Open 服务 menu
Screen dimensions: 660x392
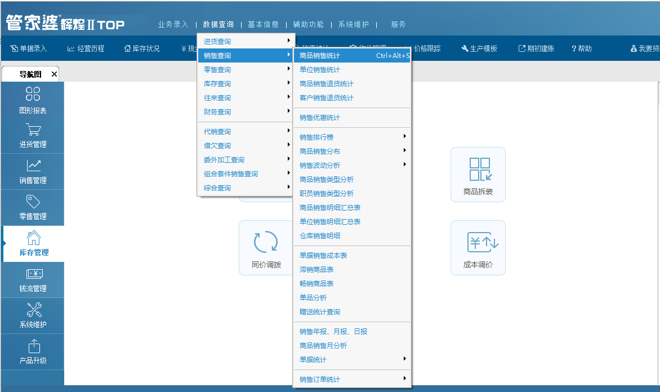pyautogui.click(x=398, y=24)
